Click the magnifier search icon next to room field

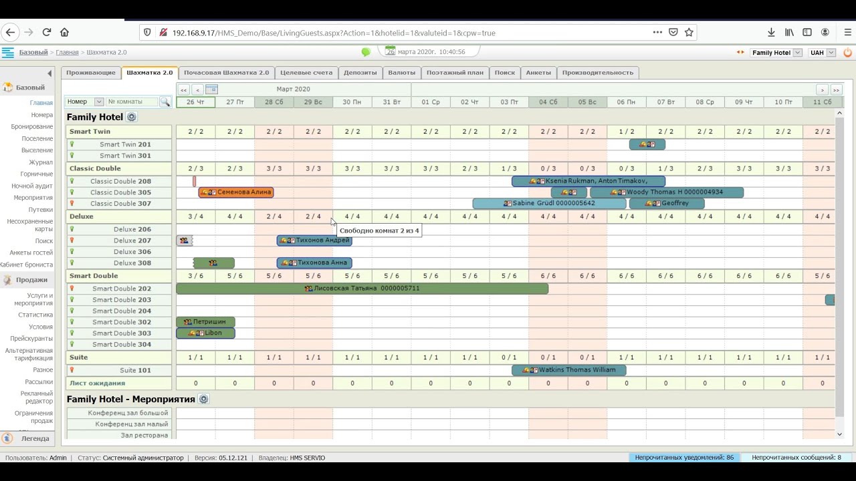(165, 102)
